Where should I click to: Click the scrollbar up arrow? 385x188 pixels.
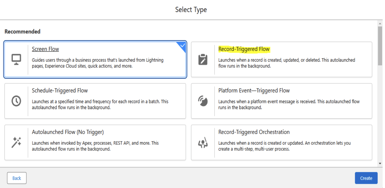(379, 23)
